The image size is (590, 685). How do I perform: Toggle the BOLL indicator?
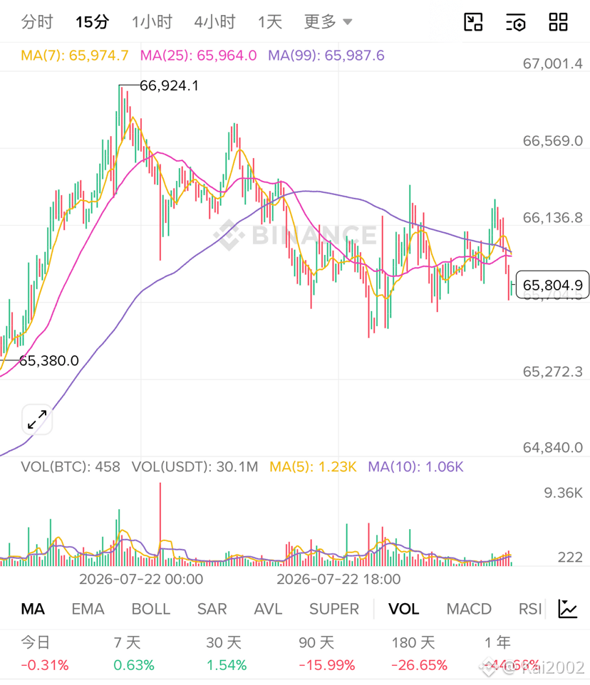click(151, 609)
